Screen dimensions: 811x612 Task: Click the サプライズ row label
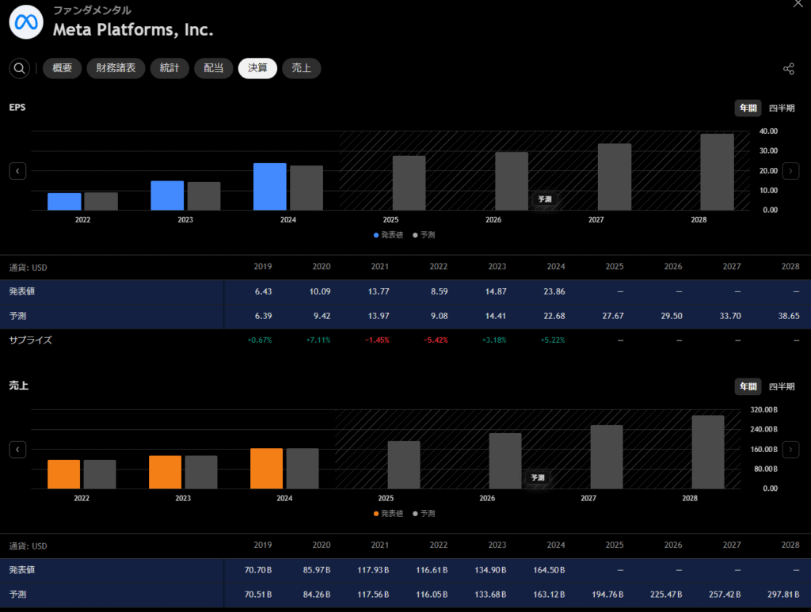(31, 340)
